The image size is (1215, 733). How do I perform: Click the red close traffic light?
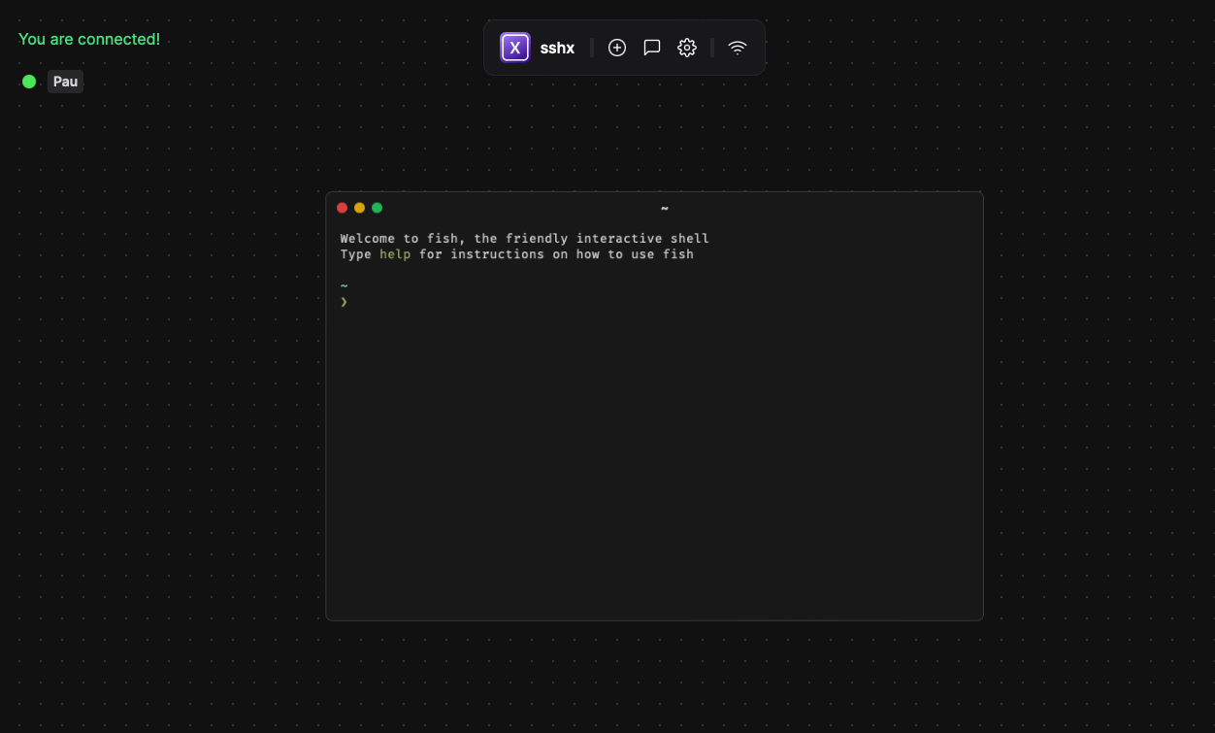pos(343,208)
